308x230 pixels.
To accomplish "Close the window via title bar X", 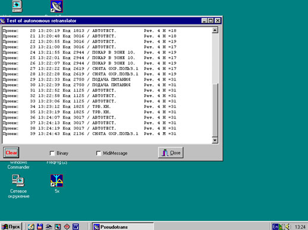I will coord(218,21).
